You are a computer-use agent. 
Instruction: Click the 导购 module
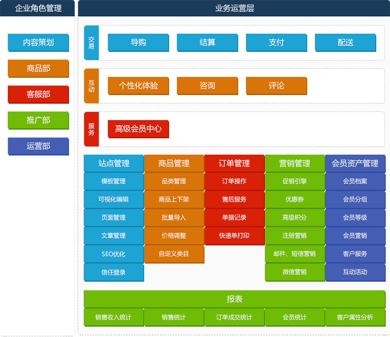tap(138, 43)
